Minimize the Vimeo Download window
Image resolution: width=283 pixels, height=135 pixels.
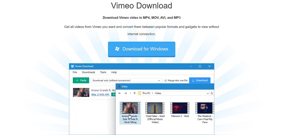click(x=191, y=66)
